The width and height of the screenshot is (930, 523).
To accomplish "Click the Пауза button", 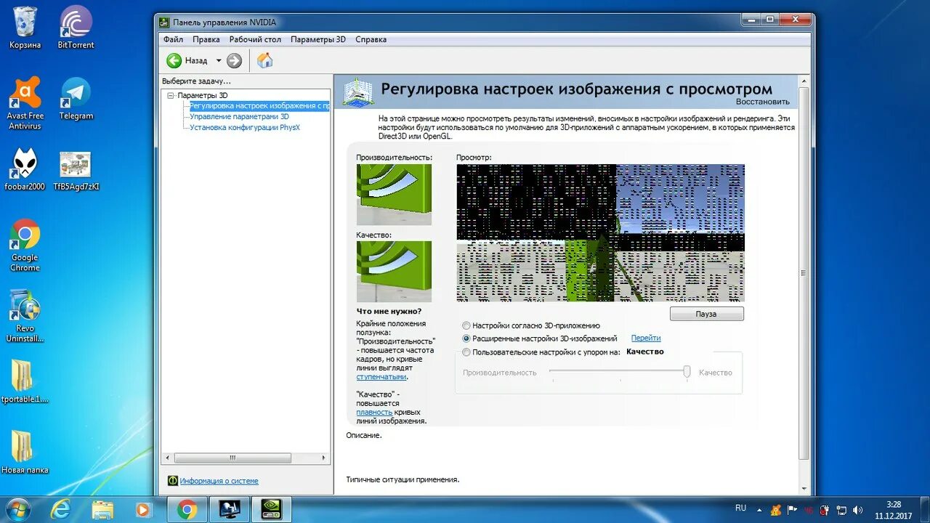I will tap(706, 314).
